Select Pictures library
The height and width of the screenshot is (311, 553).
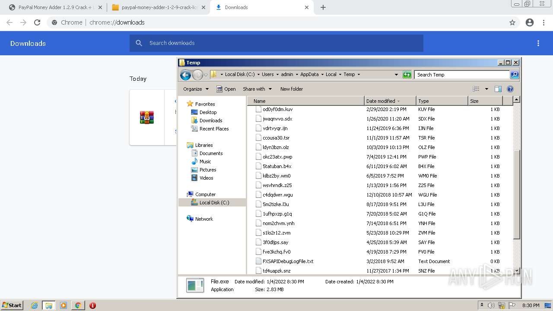point(208,170)
